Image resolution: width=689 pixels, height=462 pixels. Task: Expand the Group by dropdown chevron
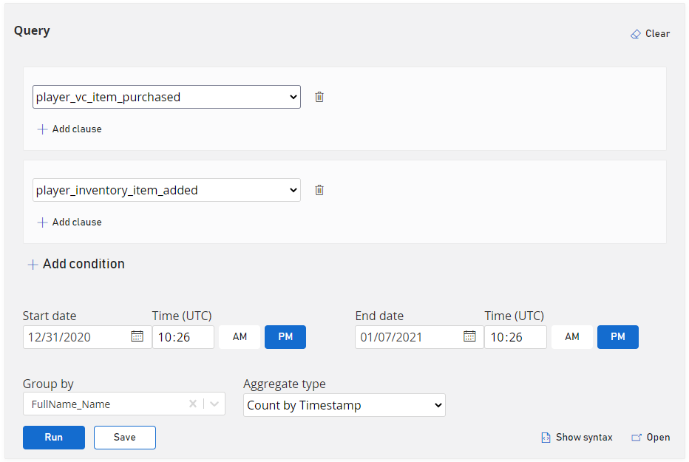coord(214,404)
